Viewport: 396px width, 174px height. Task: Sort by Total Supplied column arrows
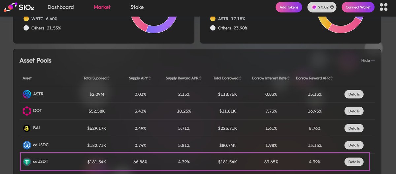tap(109, 78)
